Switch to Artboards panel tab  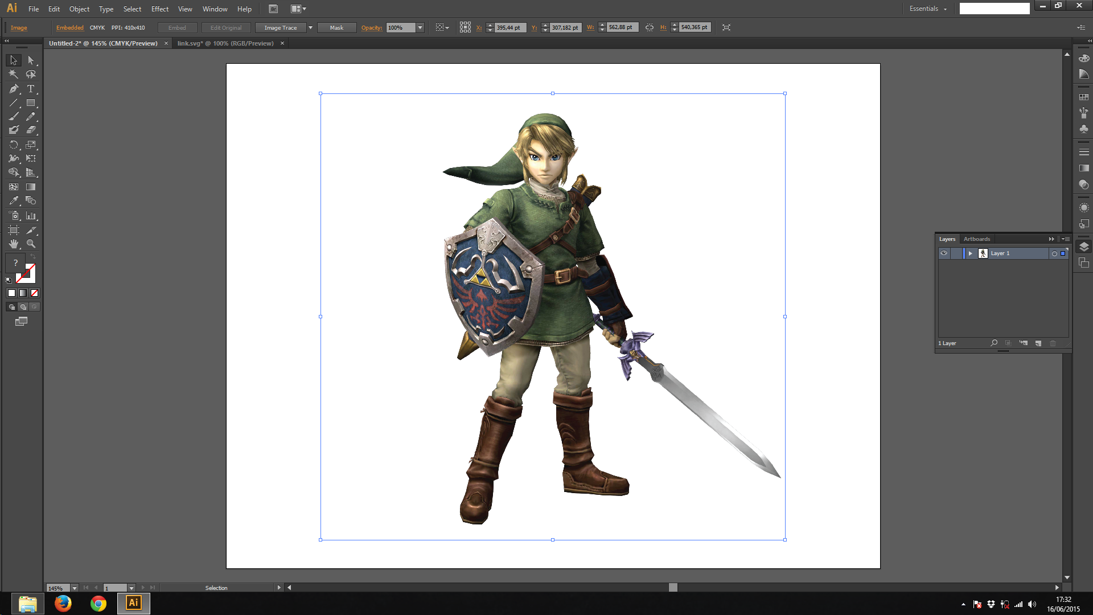pyautogui.click(x=977, y=239)
